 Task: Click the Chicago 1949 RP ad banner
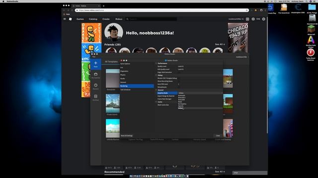pyautogui.click(x=238, y=38)
